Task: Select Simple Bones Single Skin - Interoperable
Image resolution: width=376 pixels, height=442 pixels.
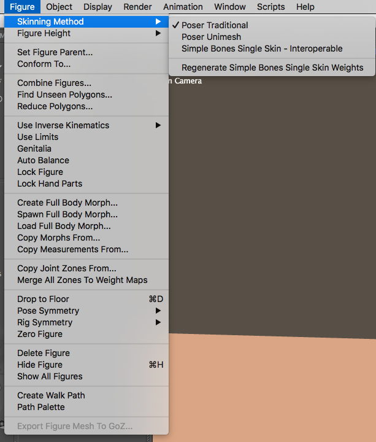Action: [x=262, y=48]
